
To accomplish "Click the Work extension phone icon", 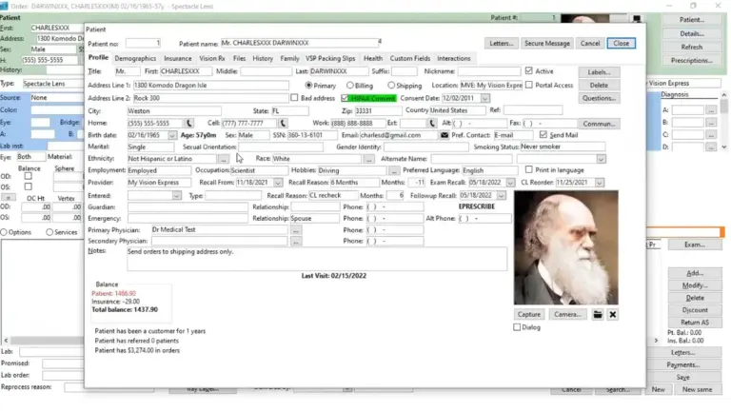I will (432, 123).
